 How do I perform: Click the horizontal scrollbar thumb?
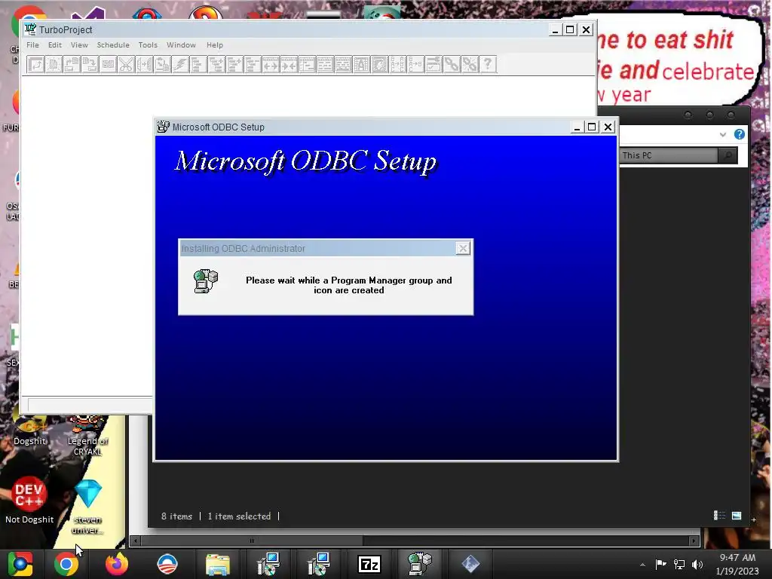[252, 541]
